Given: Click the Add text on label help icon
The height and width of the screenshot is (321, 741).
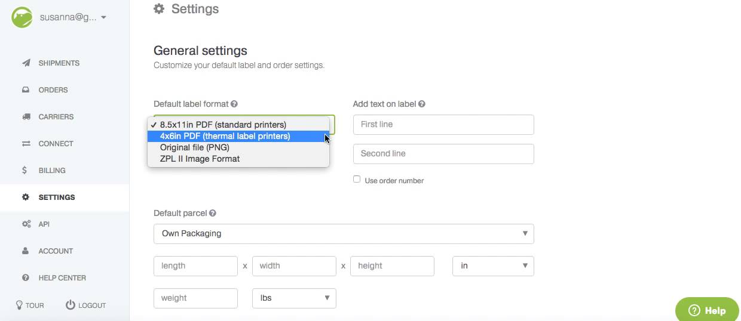Looking at the screenshot, I should (x=422, y=104).
